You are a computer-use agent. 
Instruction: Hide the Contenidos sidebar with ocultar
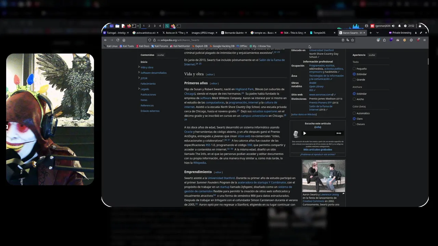160,55
